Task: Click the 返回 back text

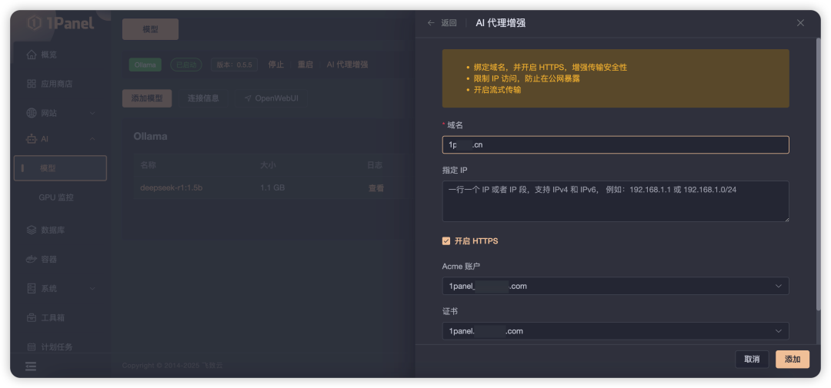Action: (449, 23)
